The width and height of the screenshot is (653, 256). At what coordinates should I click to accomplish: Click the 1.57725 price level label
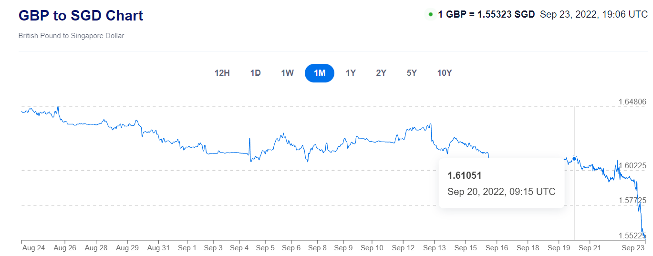[632, 200]
